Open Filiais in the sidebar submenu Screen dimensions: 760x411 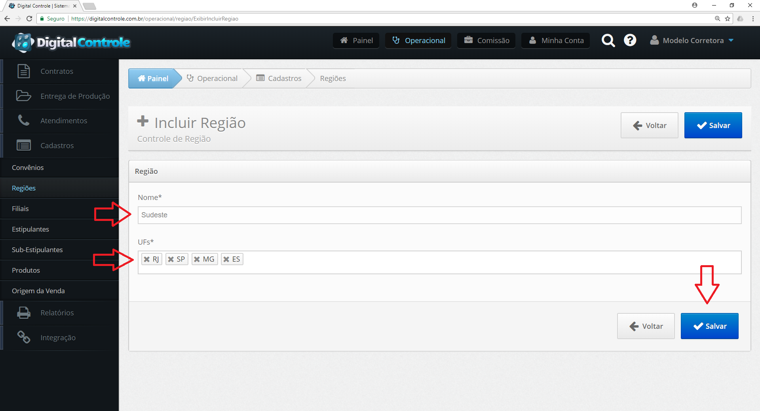tap(59, 209)
